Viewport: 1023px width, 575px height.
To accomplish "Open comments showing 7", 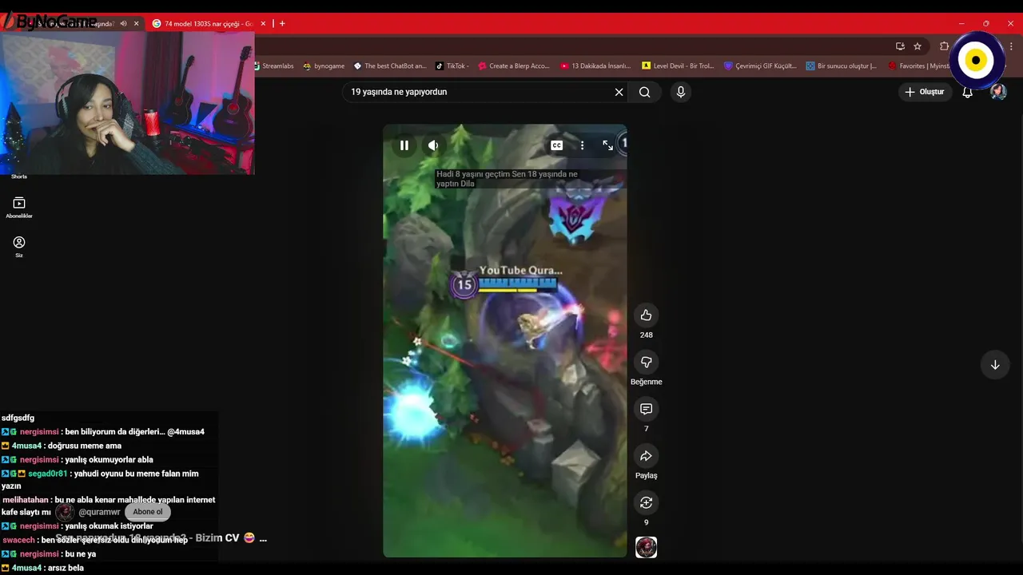I will click(646, 409).
